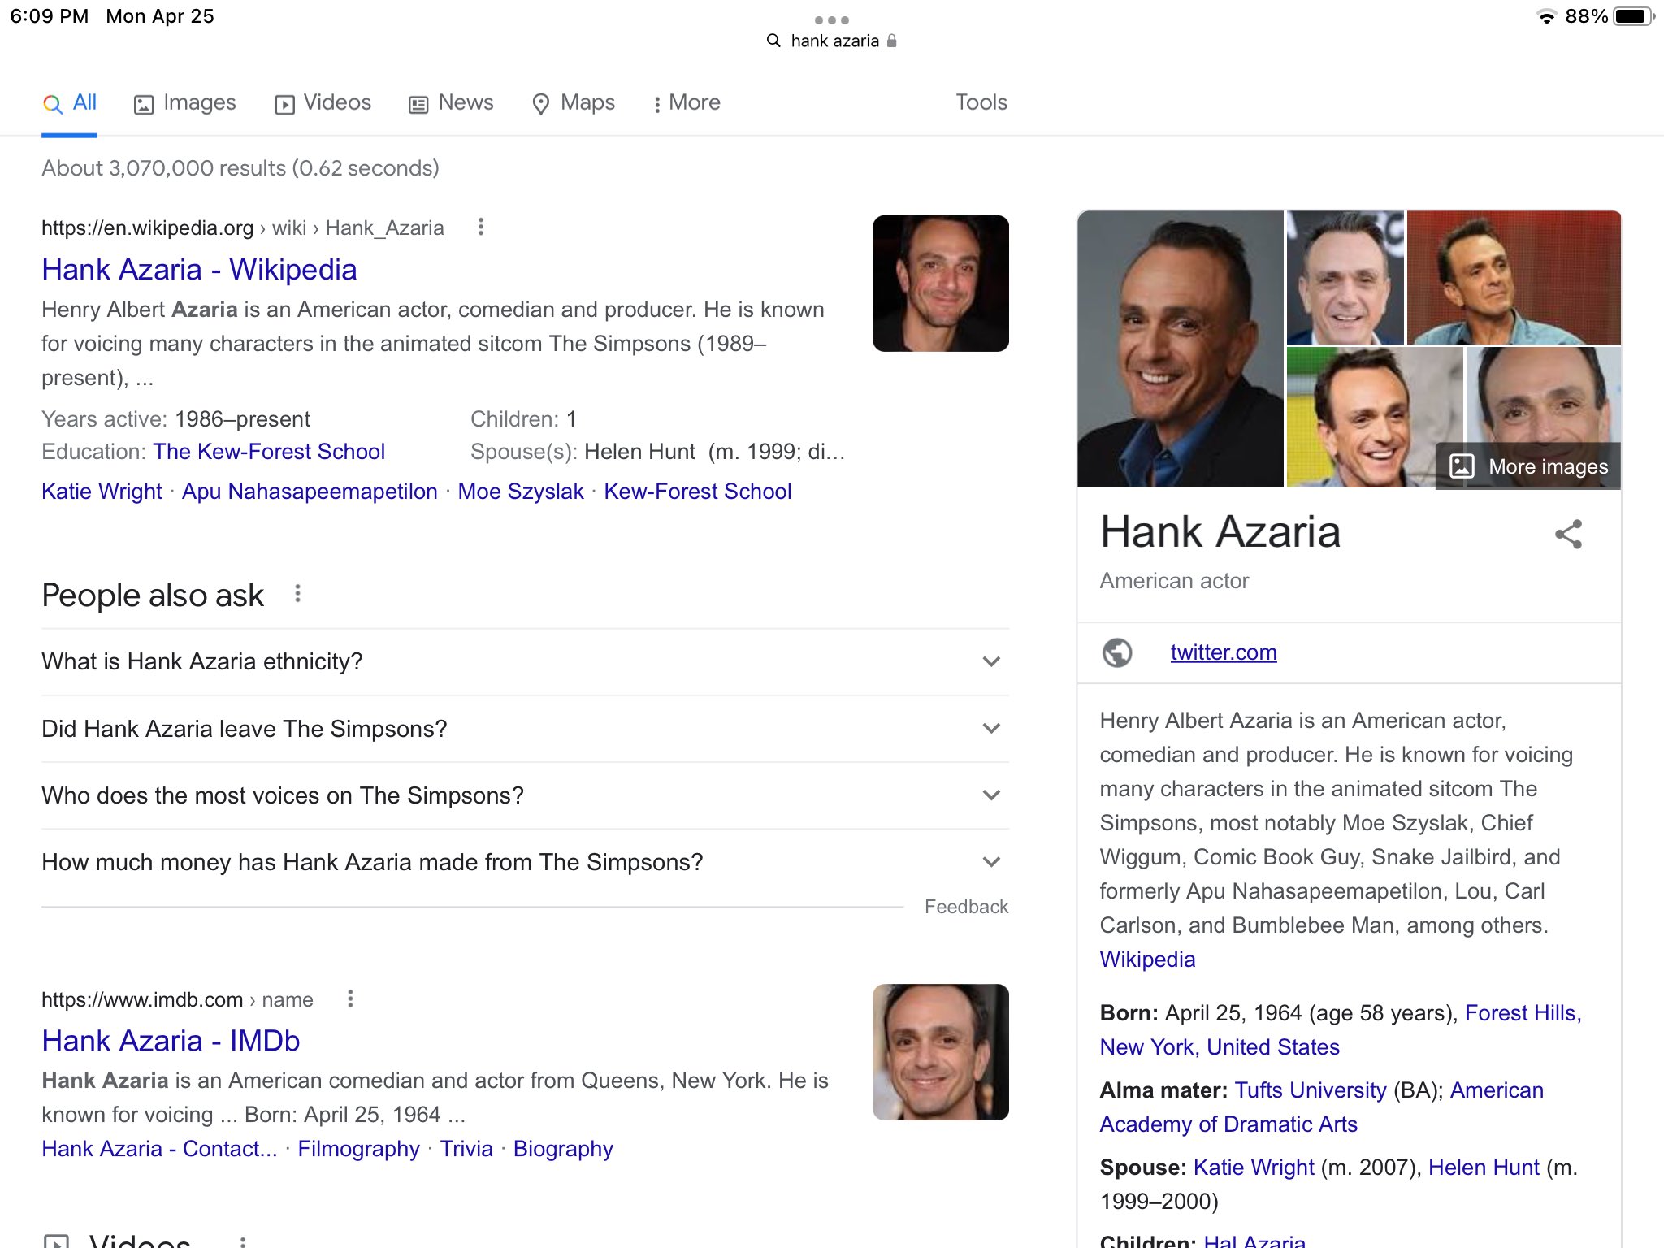Tap the battery indicator in status bar
This screenshot has width=1664, height=1248.
(x=1633, y=16)
